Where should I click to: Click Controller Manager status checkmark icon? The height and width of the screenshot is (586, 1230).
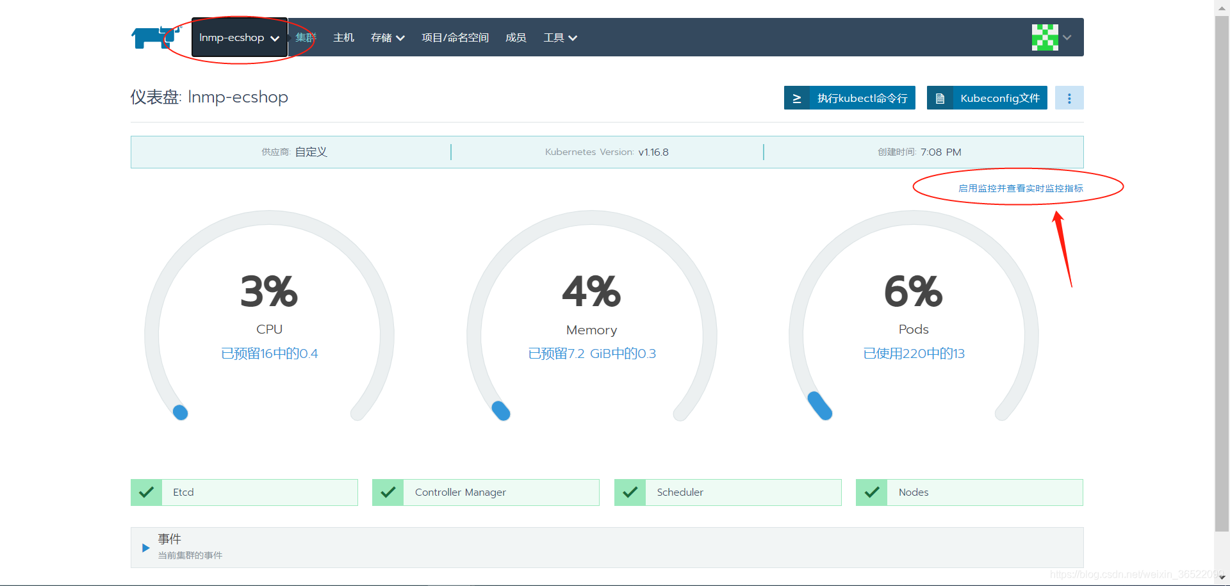tap(388, 492)
